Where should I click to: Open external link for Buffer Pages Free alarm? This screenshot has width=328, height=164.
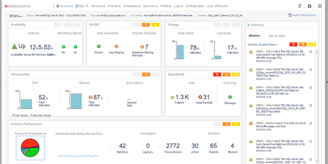311,123
